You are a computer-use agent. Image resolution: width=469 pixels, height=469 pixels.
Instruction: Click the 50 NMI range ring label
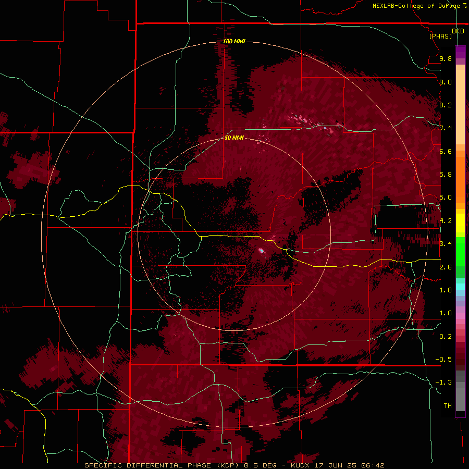coord(234,138)
